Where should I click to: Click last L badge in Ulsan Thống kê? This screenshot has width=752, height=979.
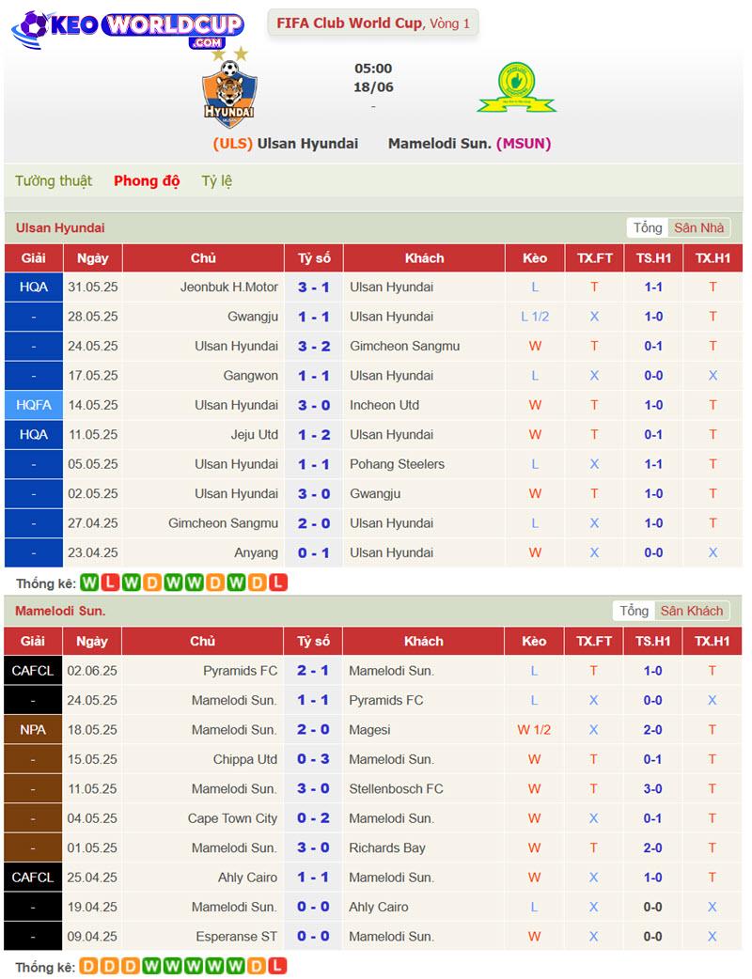278,583
